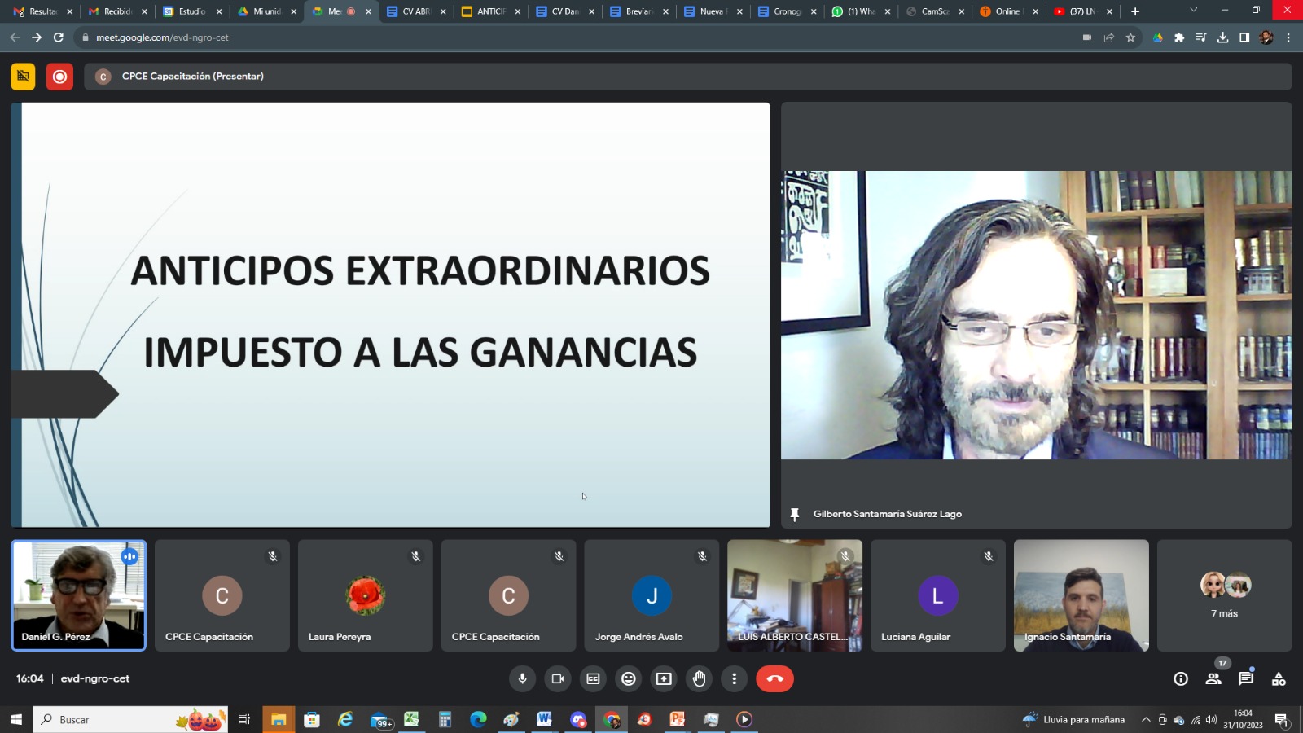Expand the '7 más' participants tile
1303x733 pixels.
point(1224,595)
